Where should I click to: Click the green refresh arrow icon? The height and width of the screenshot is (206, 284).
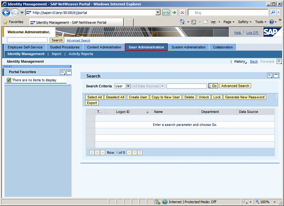pos(174,12)
